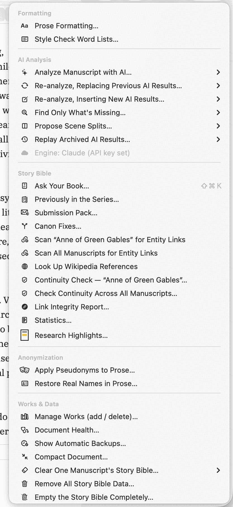Open Statistics… menu label
This screenshot has height=507, width=233.
tap(53, 320)
